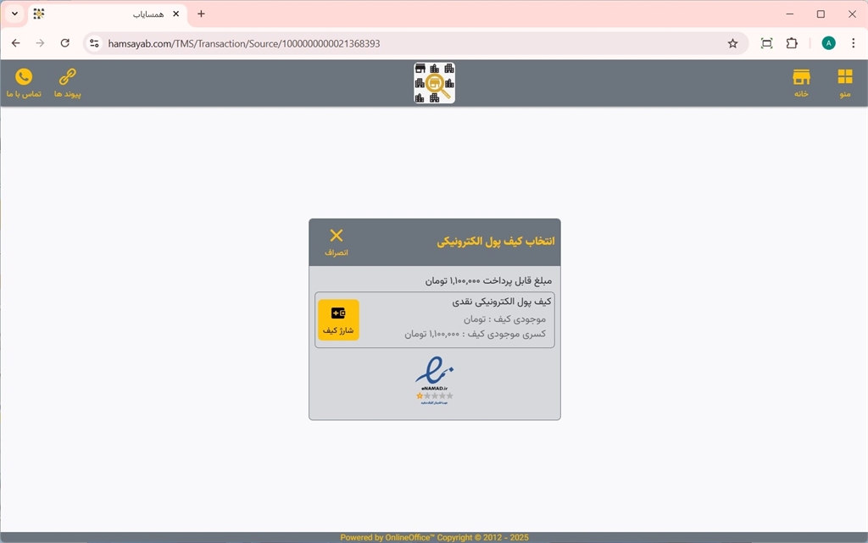Close the Hamsayab browser tab
The height and width of the screenshot is (543, 868).
pyautogui.click(x=176, y=14)
